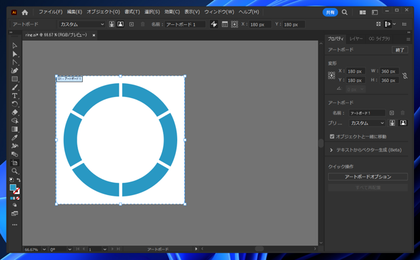Open カスタム preset dropdown in control bar
This screenshot has height=260, width=420.
tap(81, 24)
